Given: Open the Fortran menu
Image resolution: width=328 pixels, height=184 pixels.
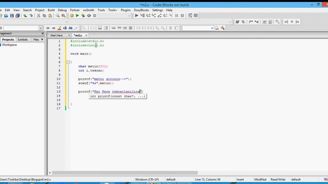Looking at the screenshot, I should 75,10.
